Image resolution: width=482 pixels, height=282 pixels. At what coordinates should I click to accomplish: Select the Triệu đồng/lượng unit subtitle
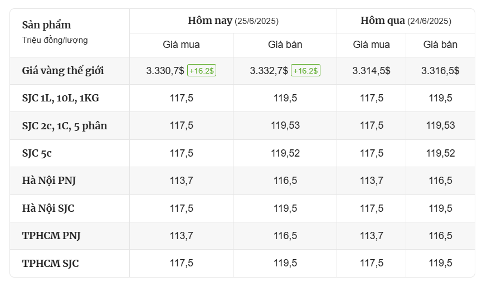point(55,40)
